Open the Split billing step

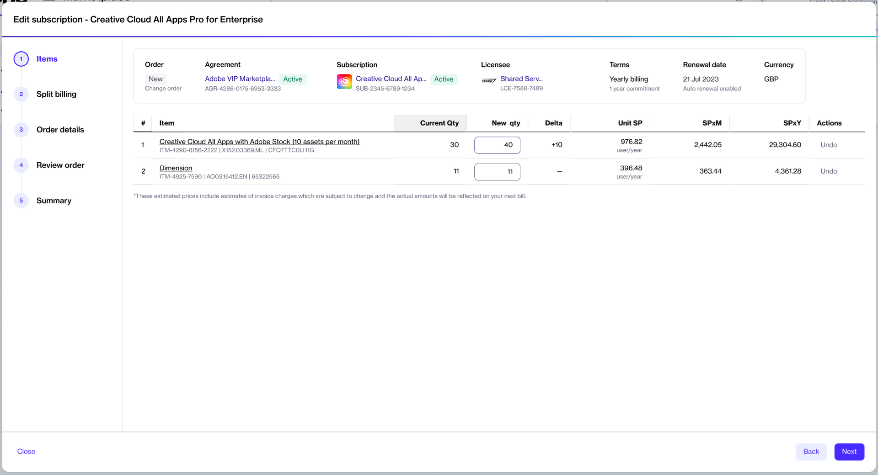56,94
